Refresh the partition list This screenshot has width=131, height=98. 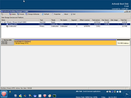point(45,14)
